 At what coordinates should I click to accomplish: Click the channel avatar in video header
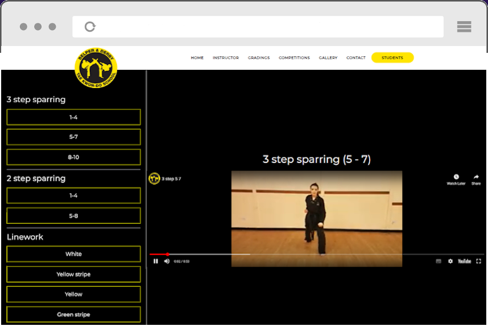154,178
